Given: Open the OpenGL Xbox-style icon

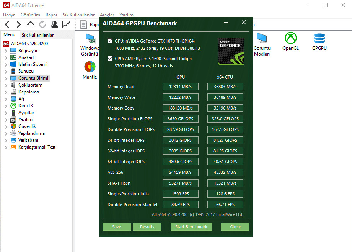Looking at the screenshot, I should pyautogui.click(x=291, y=38).
